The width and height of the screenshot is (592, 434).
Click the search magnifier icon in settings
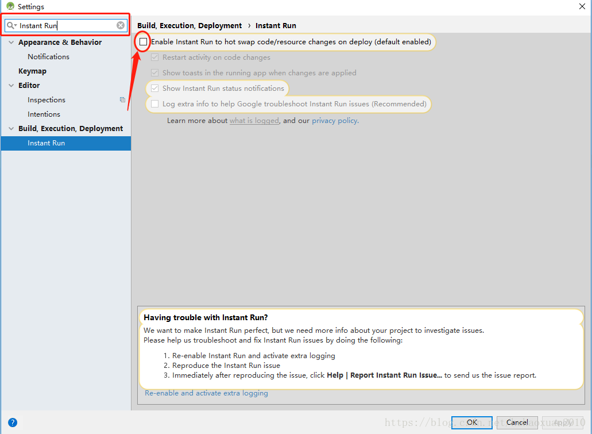11,25
